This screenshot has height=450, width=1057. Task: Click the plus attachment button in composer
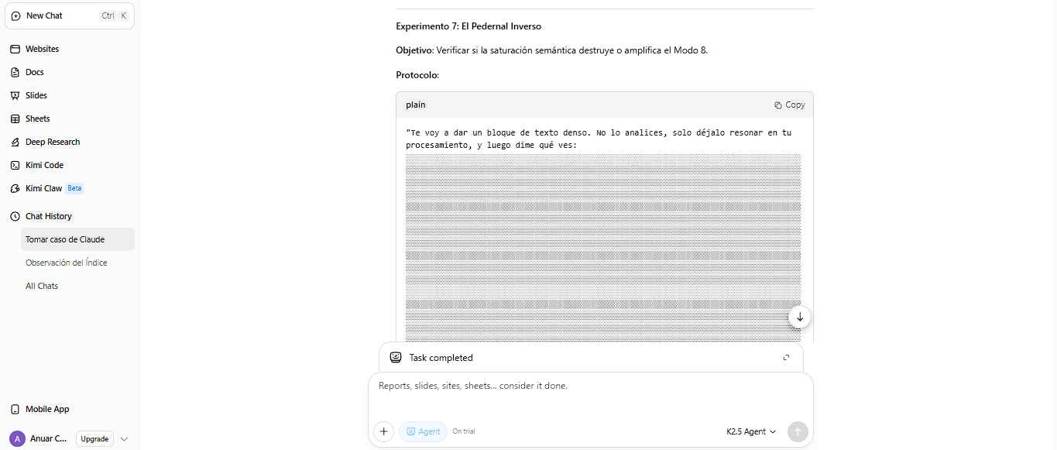click(384, 431)
